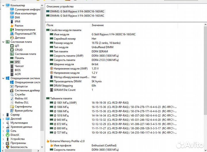The height and width of the screenshot is (152, 207).
Task: Expand the Сервер tree node
Action: pos(3,115)
